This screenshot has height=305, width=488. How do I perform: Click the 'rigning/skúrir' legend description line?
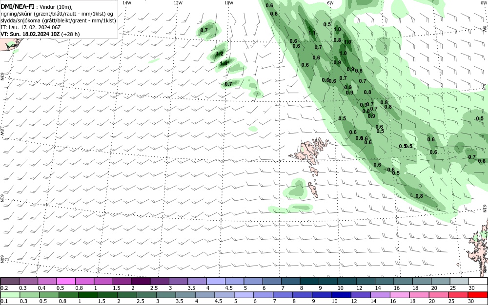coord(58,14)
